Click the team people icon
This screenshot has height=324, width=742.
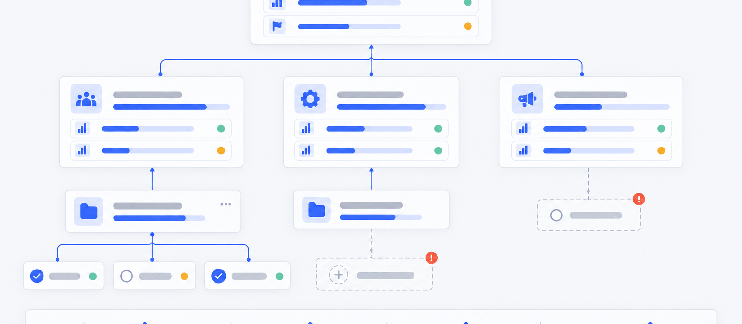[x=86, y=99]
